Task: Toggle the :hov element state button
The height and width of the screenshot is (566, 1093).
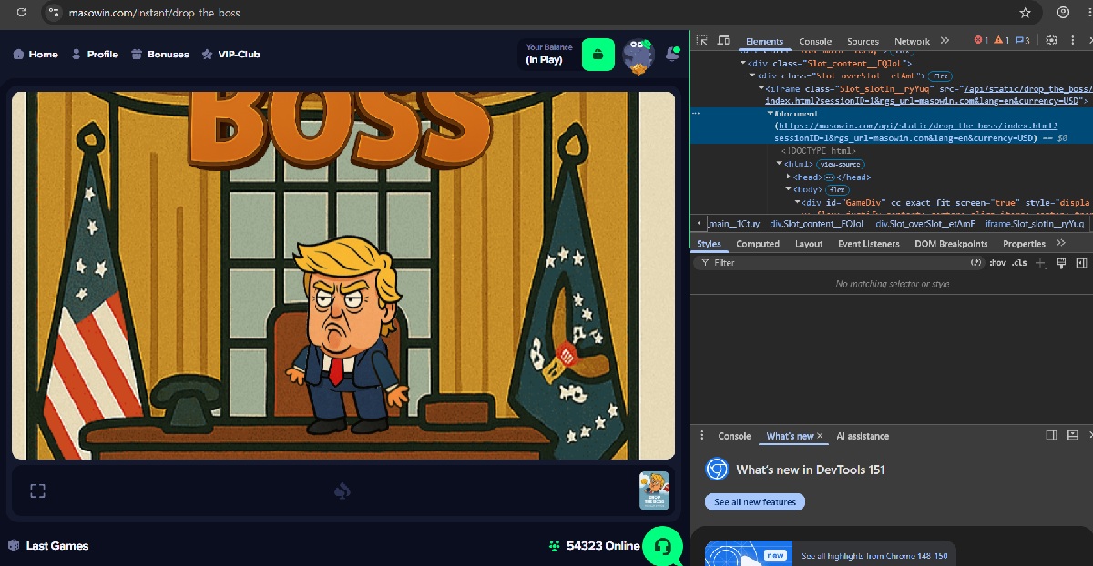Action: (997, 263)
